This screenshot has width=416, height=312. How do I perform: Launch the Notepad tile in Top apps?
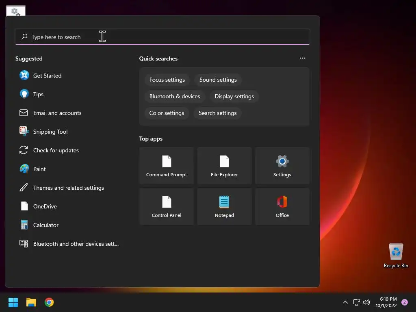tap(224, 206)
